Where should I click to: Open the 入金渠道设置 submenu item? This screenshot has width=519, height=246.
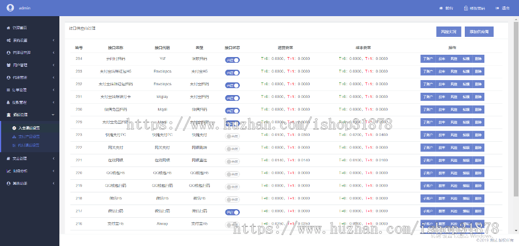coord(29,128)
